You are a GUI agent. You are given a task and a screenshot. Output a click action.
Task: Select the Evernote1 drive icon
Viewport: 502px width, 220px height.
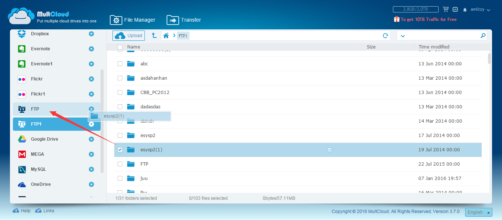click(22, 64)
